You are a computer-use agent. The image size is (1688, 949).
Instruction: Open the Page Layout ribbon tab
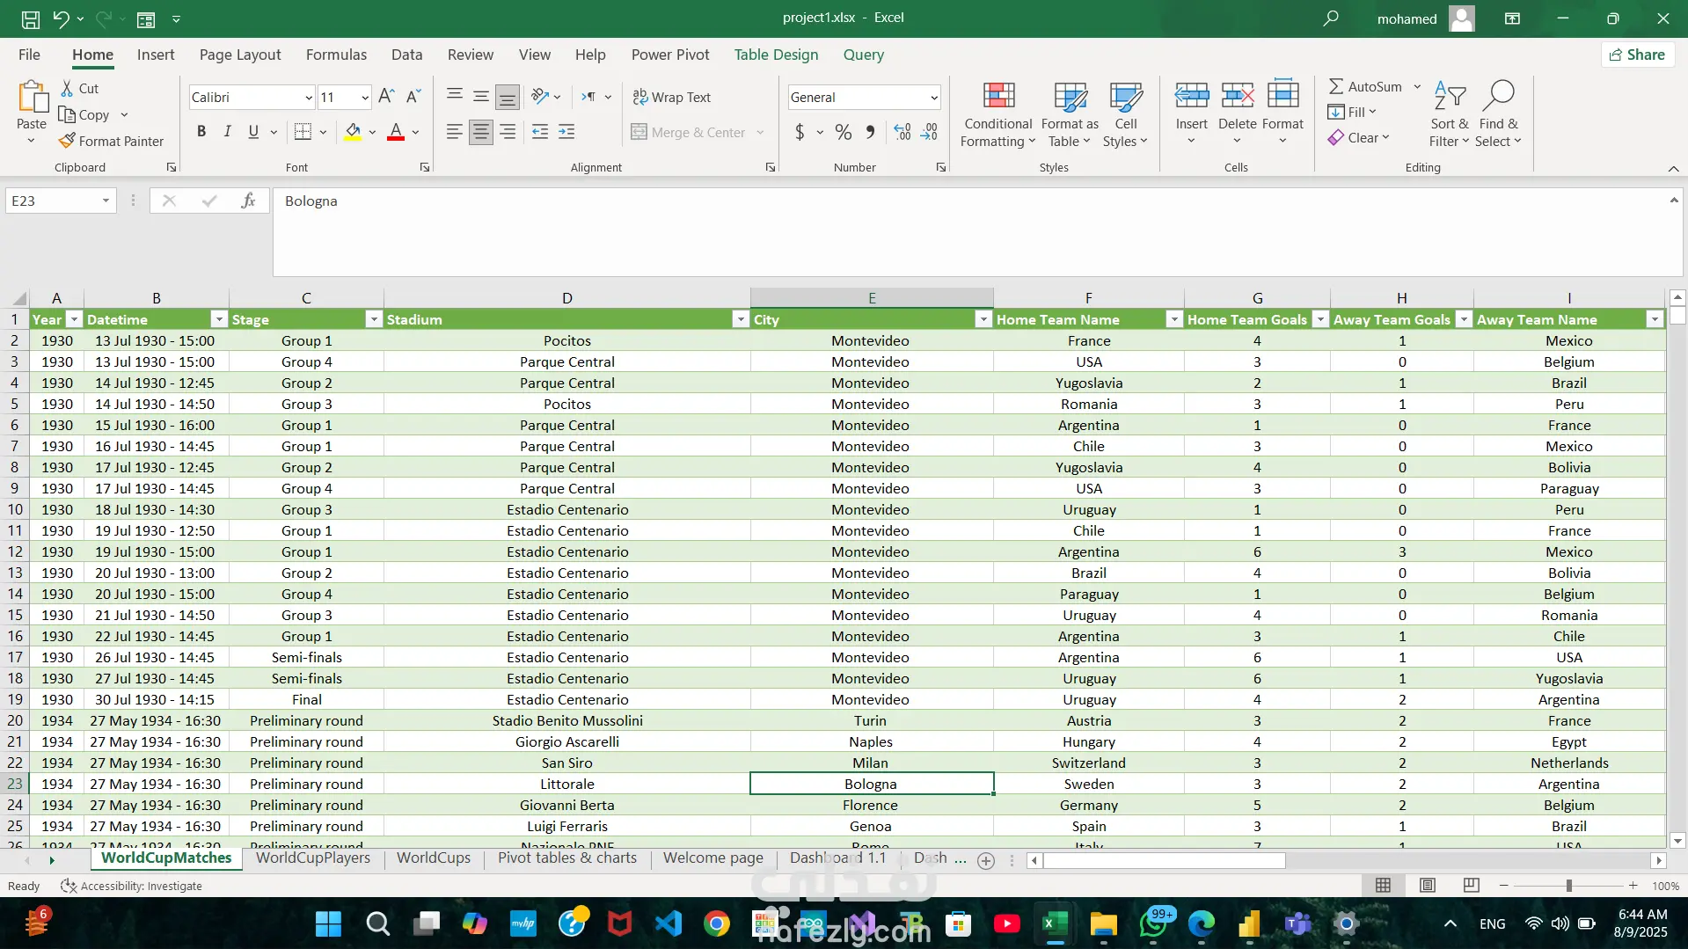(x=240, y=55)
